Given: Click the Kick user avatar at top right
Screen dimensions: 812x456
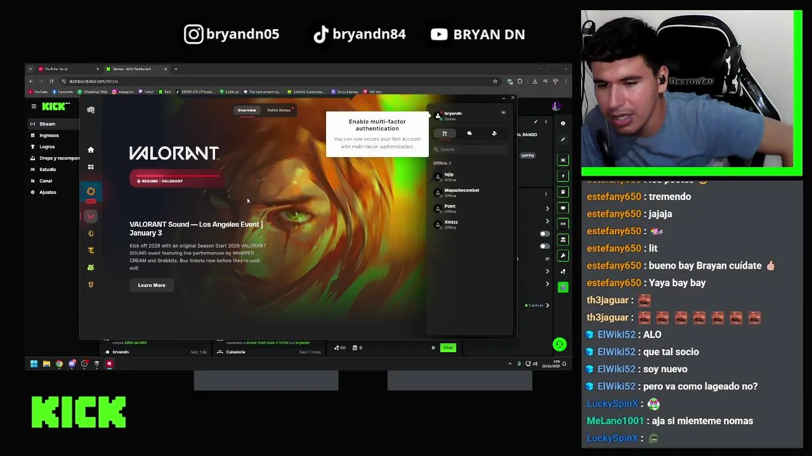Looking at the screenshot, I should click(556, 106).
